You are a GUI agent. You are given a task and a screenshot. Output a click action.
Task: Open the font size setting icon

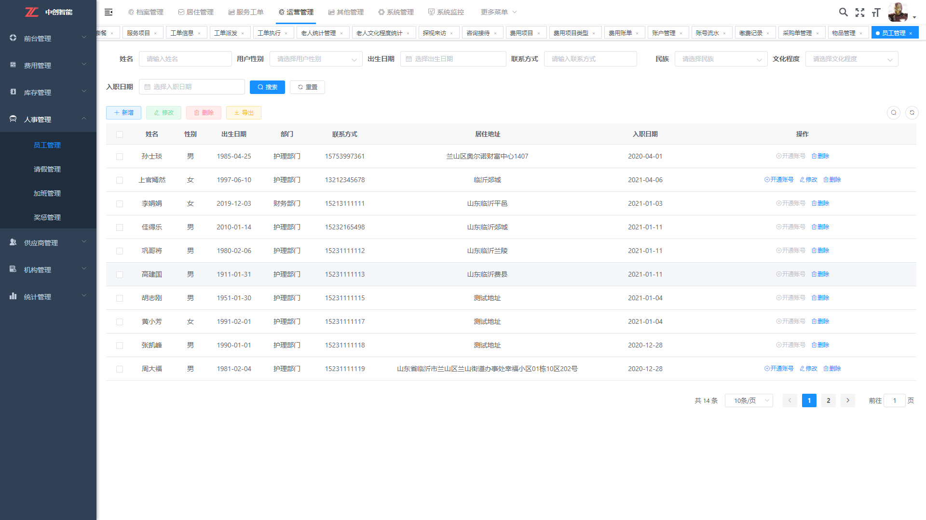click(876, 13)
